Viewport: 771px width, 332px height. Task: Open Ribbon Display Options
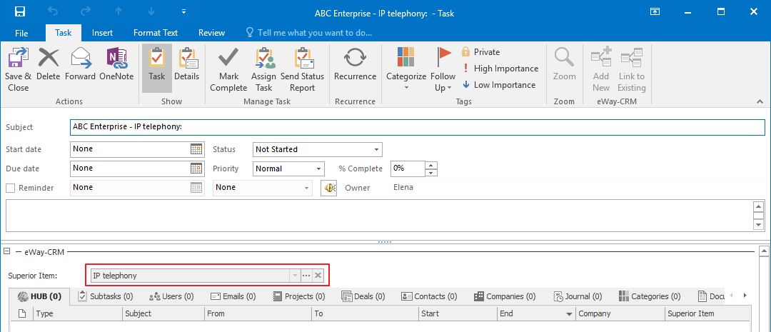(655, 11)
